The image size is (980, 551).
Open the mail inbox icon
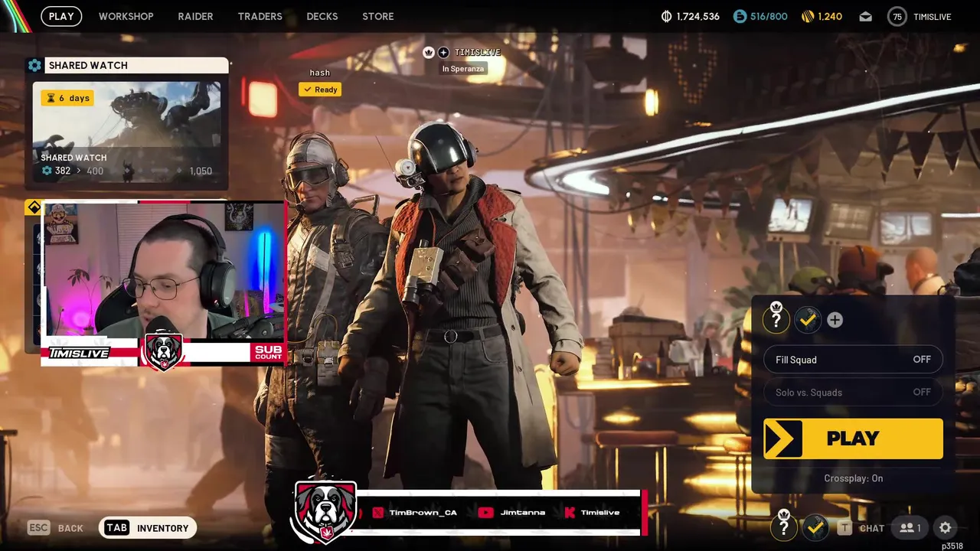tap(865, 17)
